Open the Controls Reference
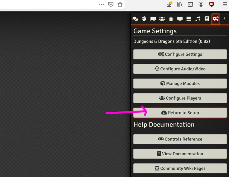Screen dimensions: 229x177 pyautogui.click(x=180, y=139)
